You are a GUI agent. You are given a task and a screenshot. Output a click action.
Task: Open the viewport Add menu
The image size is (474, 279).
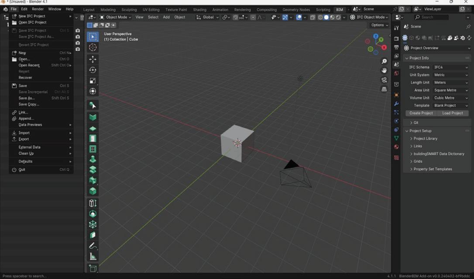166,17
